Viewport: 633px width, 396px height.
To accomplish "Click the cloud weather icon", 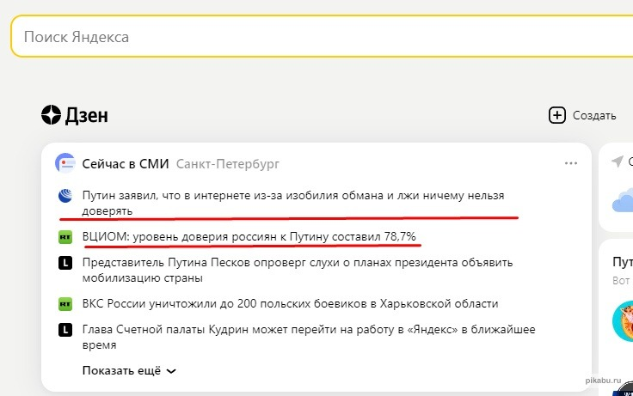I will click(x=622, y=203).
